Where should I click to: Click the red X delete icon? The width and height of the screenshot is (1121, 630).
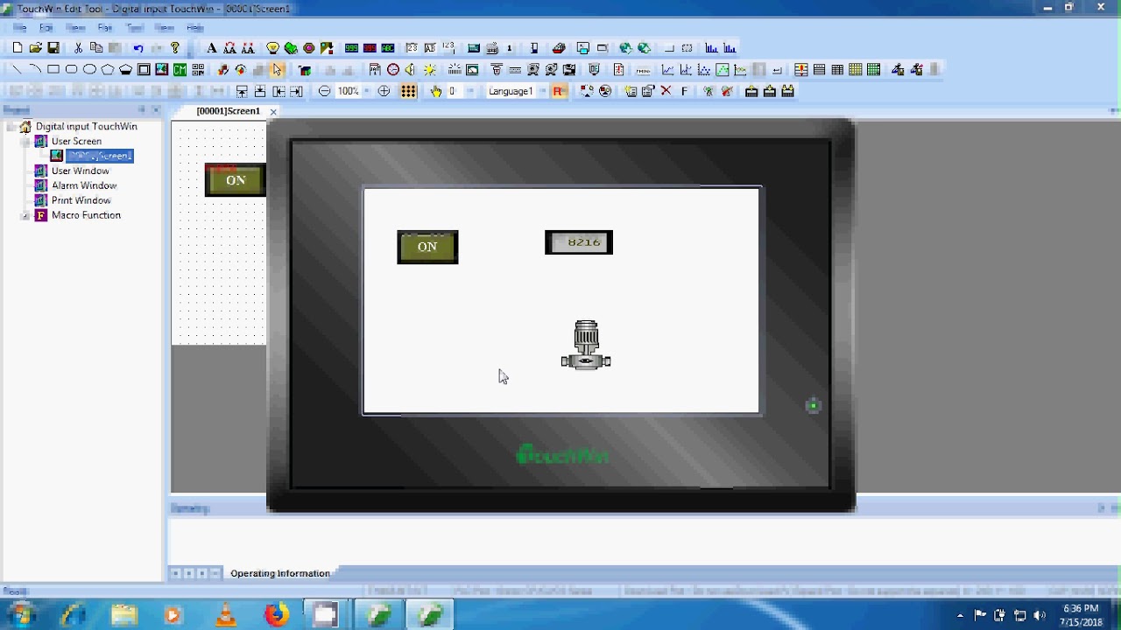(666, 91)
